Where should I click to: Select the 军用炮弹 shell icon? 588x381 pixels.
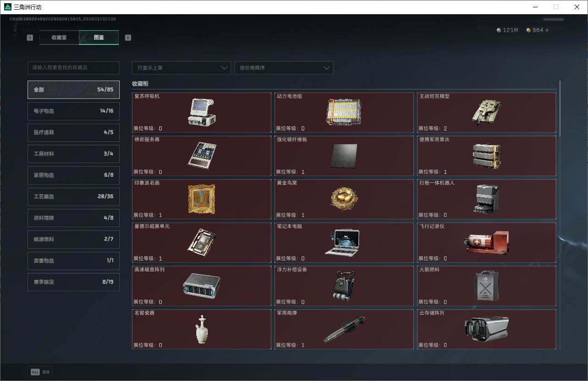(344, 329)
